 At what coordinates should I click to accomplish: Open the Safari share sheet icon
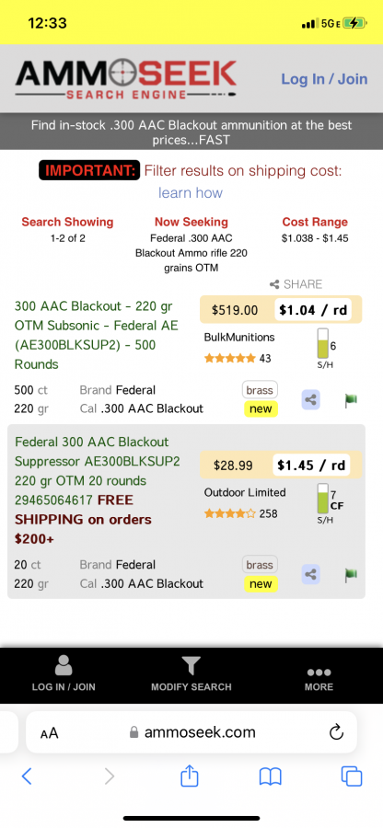[x=189, y=776]
